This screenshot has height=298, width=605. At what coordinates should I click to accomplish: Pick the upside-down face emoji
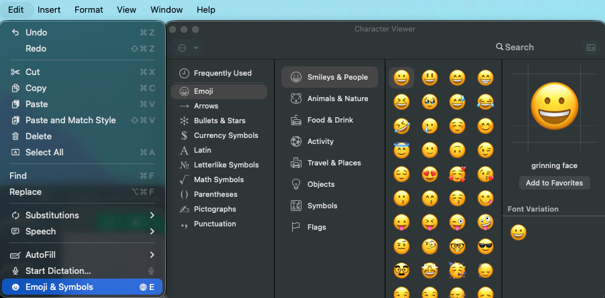tap(457, 150)
